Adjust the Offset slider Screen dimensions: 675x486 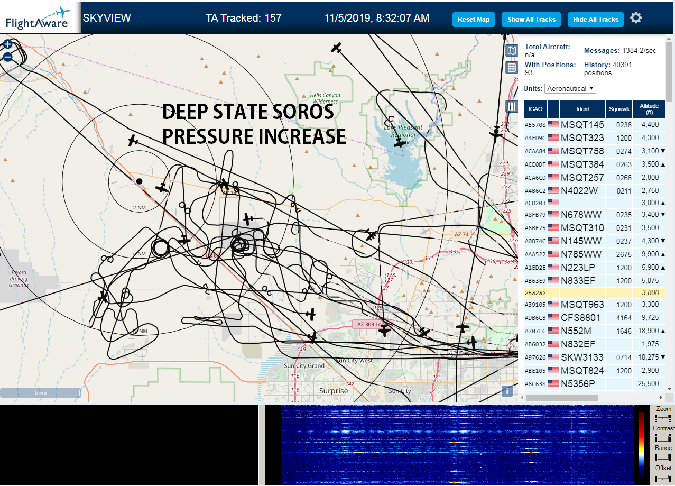(663, 478)
